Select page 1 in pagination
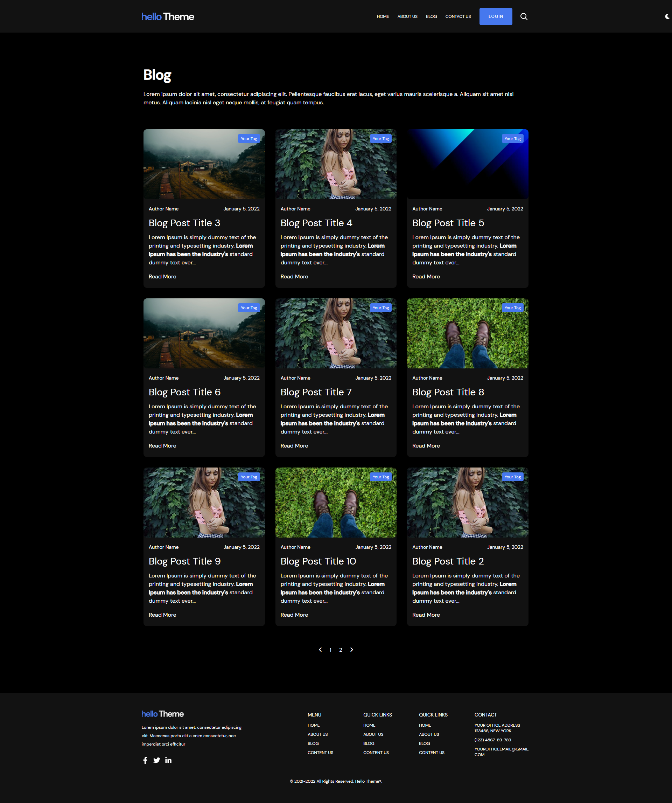Viewport: 672px width, 803px height. [x=330, y=650]
